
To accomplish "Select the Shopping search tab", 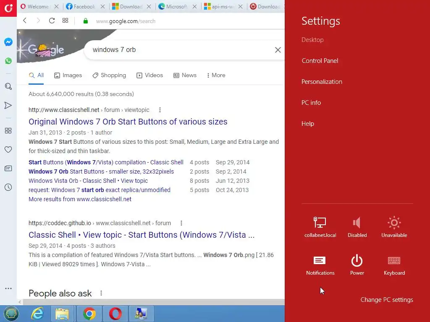I will tap(109, 75).
